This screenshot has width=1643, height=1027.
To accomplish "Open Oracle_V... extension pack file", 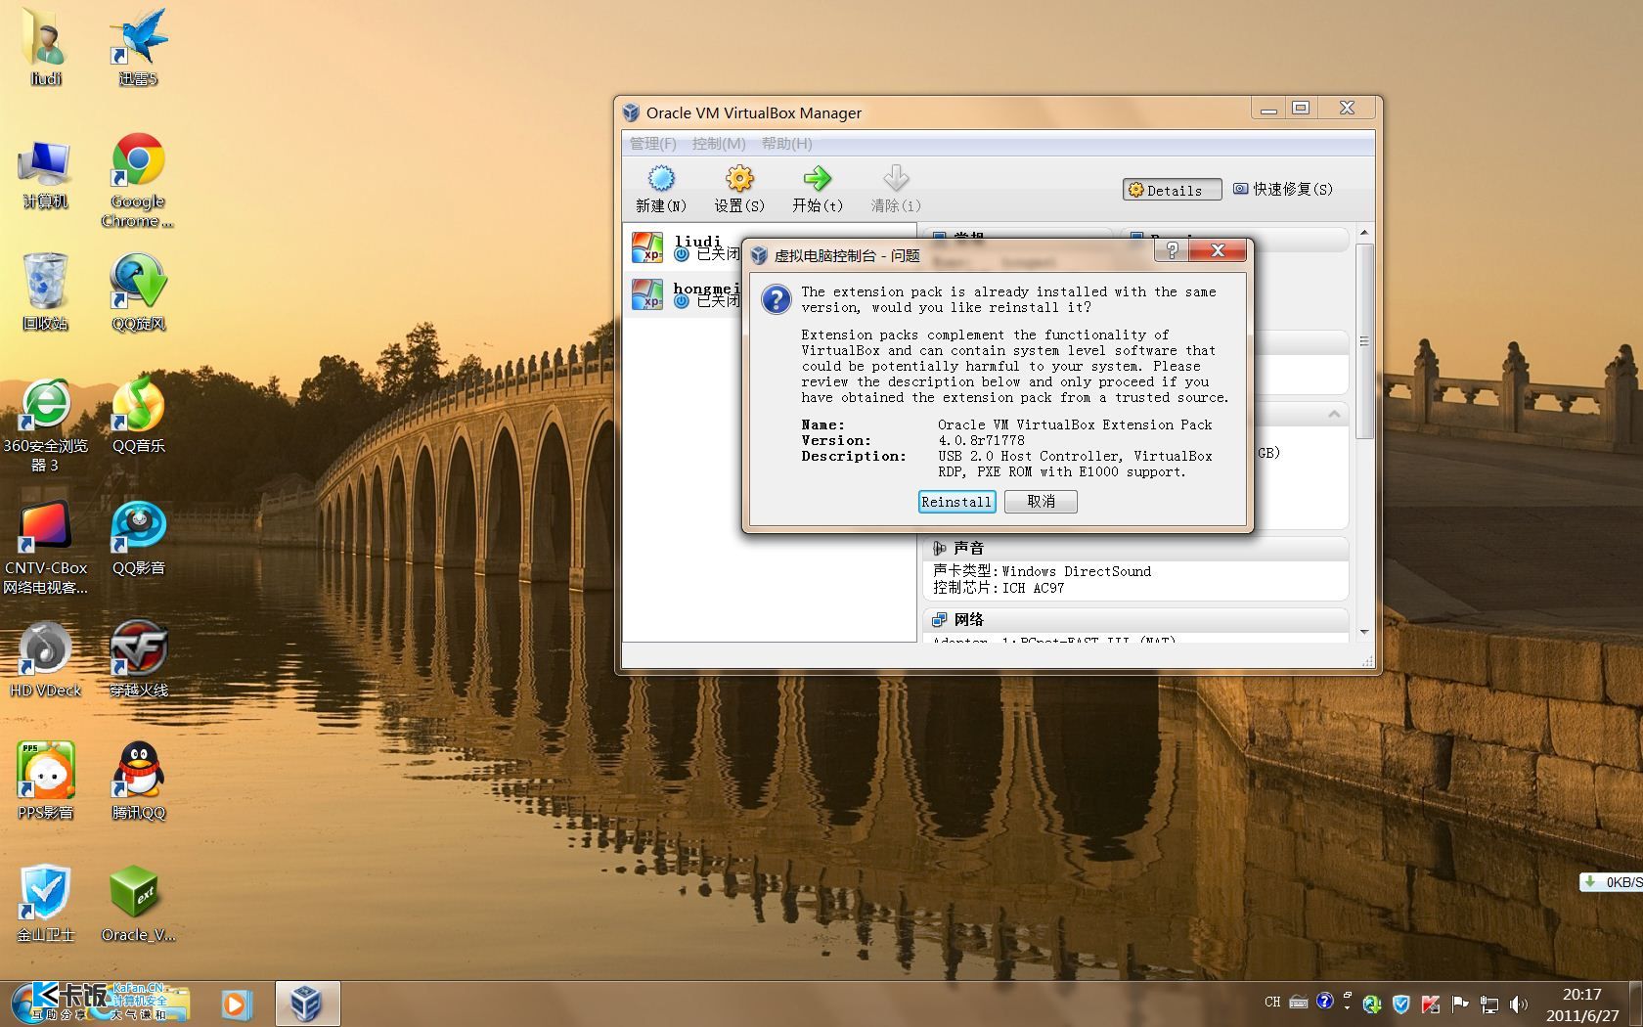I will [138, 903].
